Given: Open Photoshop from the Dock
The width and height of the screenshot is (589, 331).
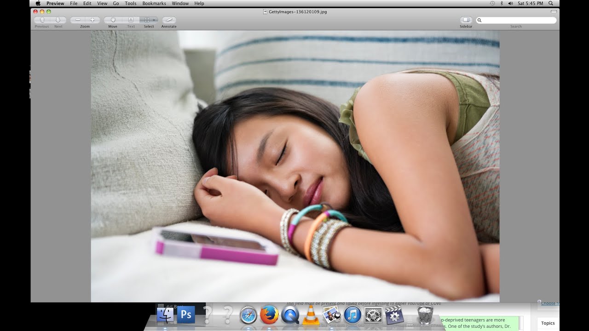Looking at the screenshot, I should tap(185, 315).
